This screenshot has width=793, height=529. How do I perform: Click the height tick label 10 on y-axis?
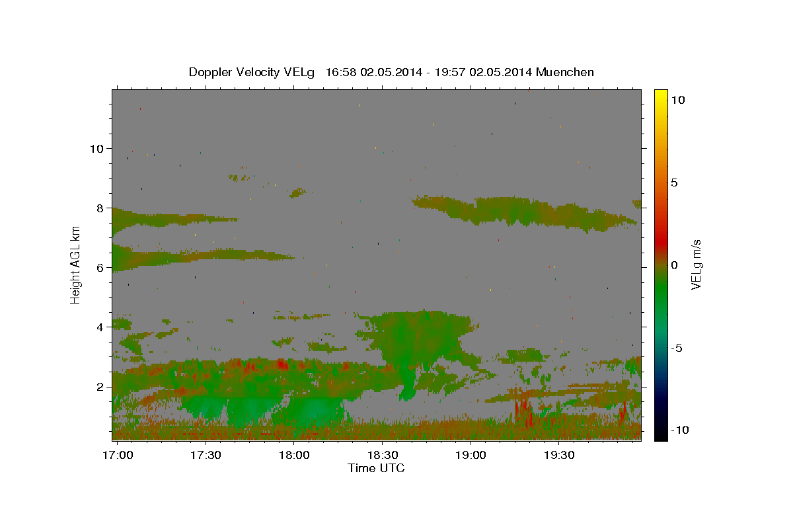97,149
